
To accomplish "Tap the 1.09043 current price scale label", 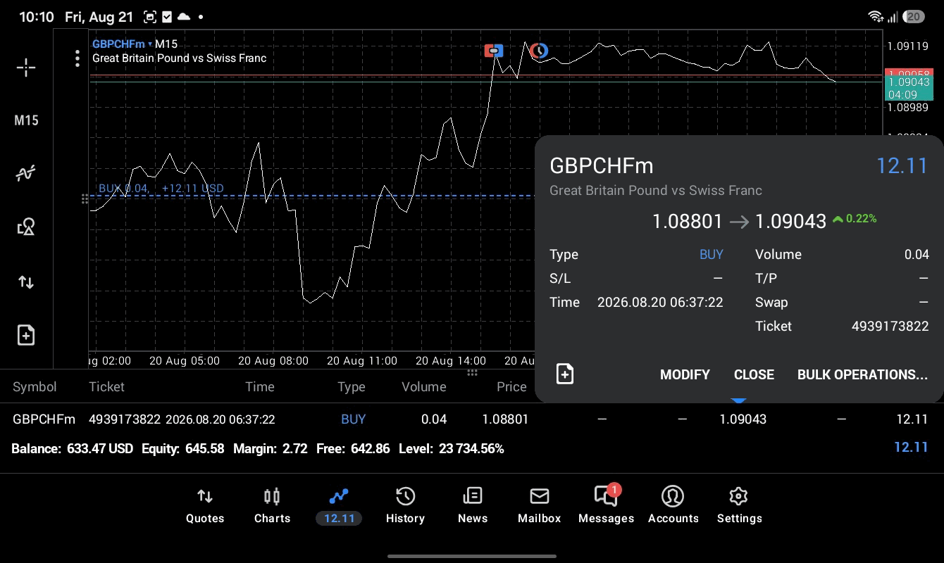I will [908, 82].
